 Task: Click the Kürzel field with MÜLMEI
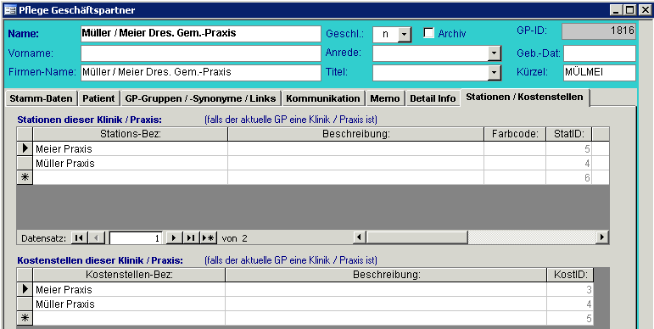click(600, 73)
